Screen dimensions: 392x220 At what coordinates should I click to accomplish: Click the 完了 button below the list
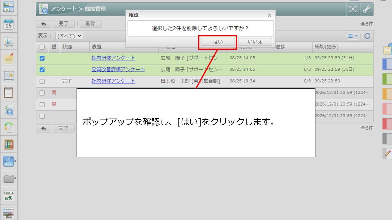64,128
